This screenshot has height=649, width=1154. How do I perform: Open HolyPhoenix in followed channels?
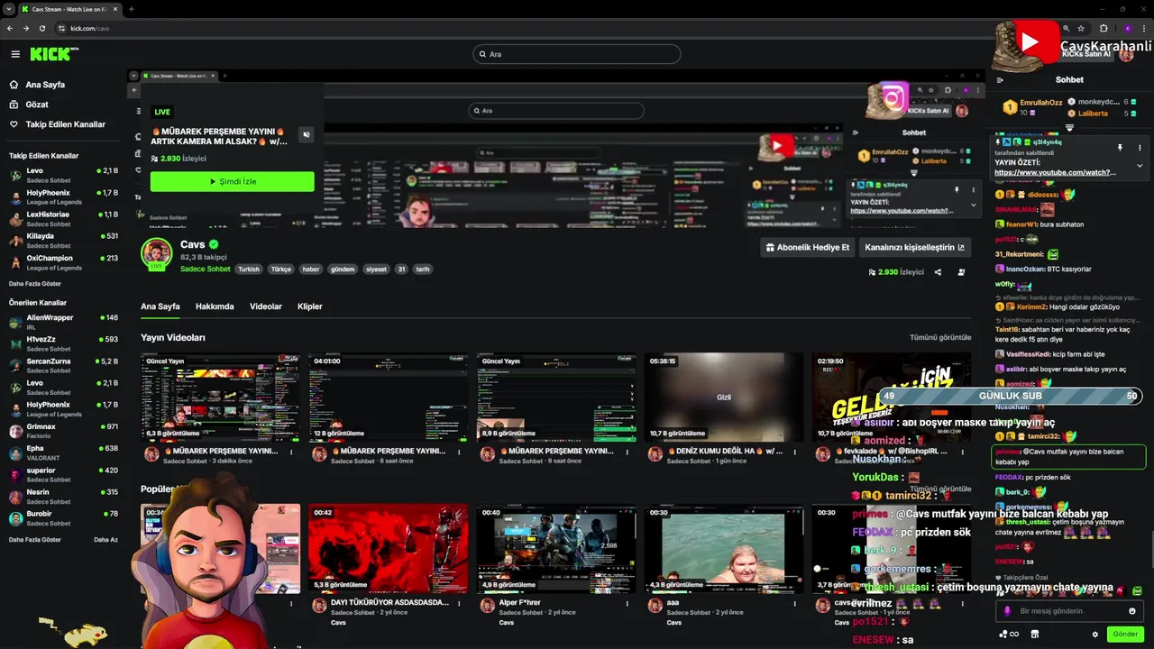[63, 197]
